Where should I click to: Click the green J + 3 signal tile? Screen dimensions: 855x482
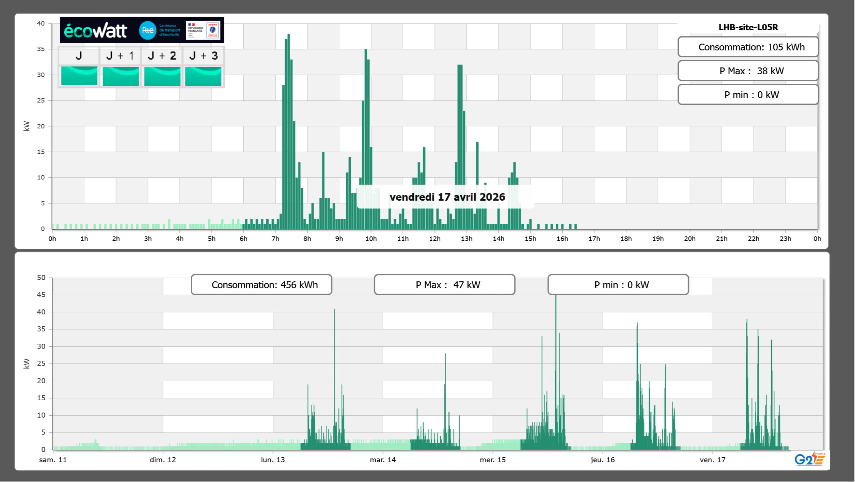point(203,76)
